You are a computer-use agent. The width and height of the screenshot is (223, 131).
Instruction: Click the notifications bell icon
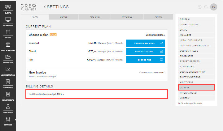pyautogui.click(x=206, y=7)
